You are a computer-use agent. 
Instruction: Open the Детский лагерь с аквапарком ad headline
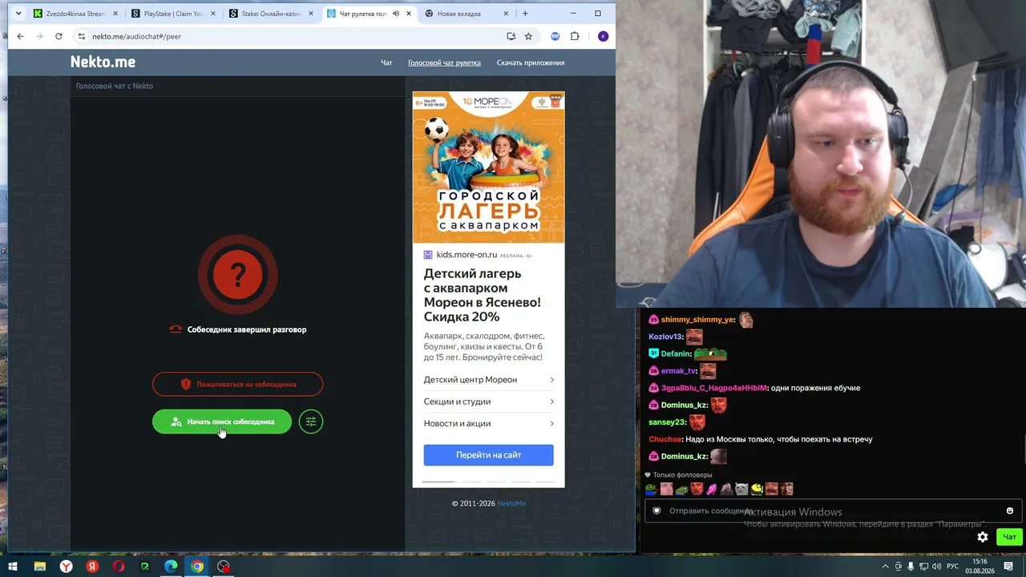point(483,295)
